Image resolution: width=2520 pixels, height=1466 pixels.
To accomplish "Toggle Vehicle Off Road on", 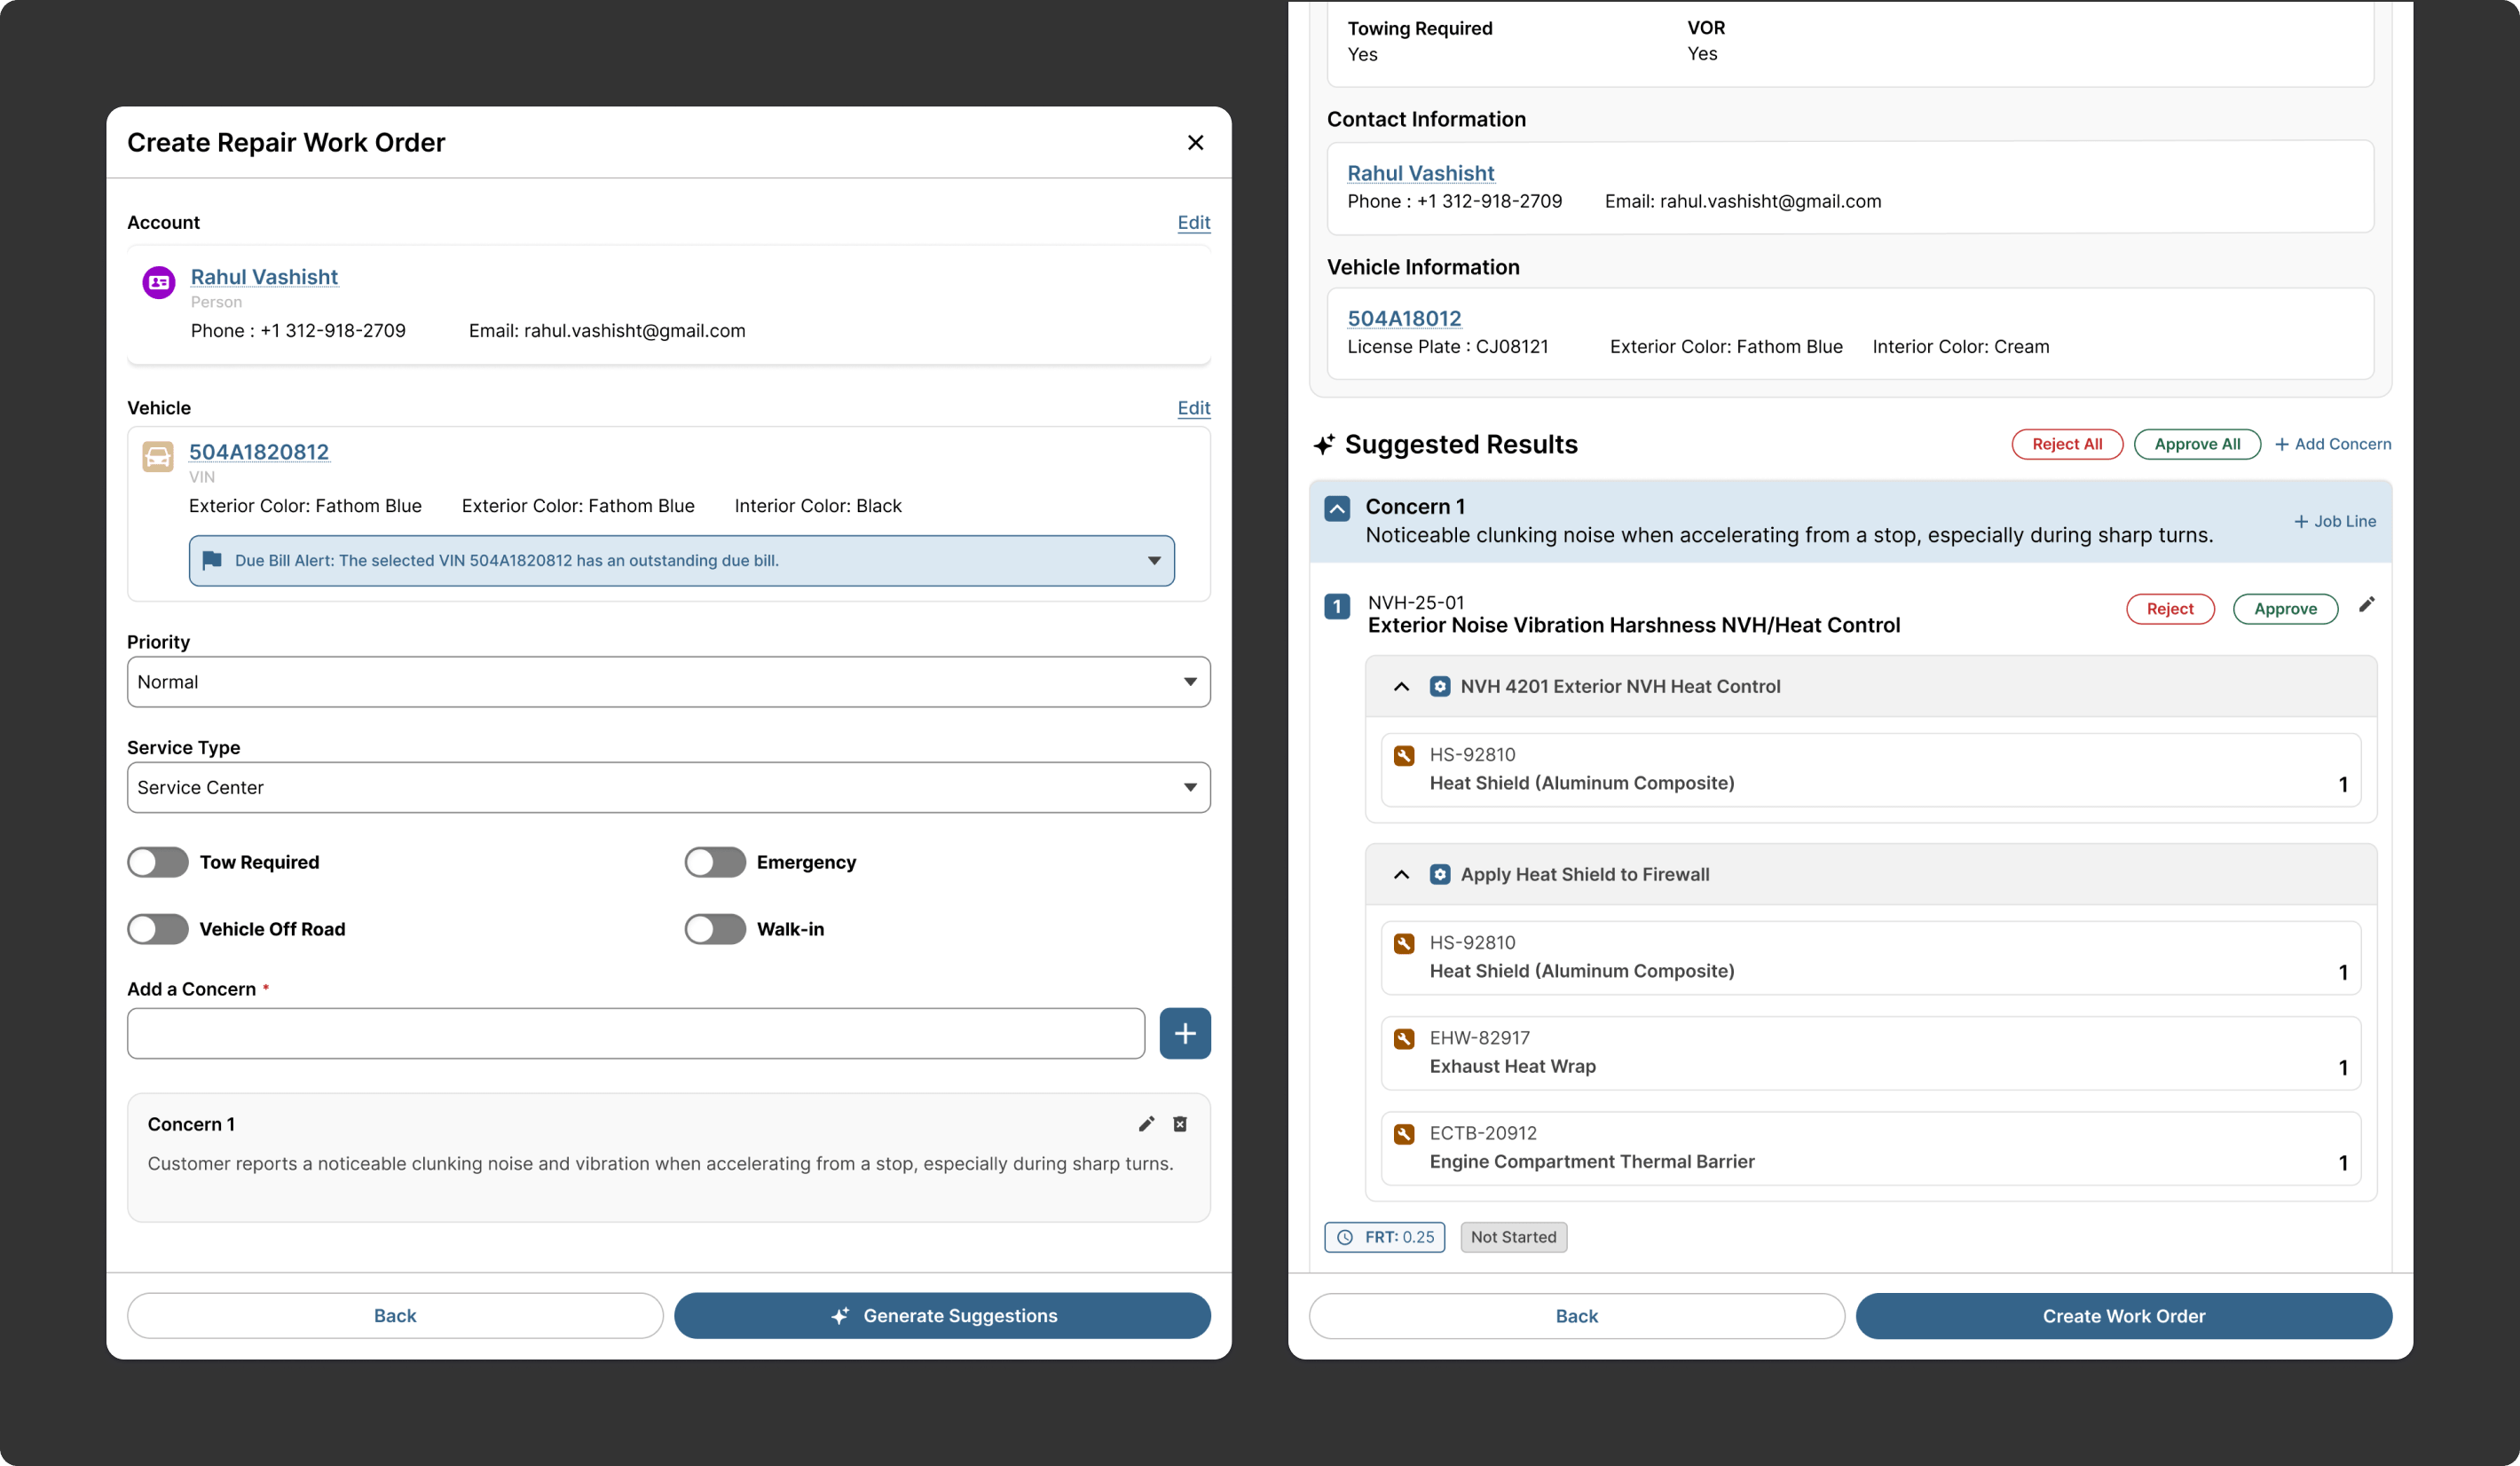I will (158, 929).
